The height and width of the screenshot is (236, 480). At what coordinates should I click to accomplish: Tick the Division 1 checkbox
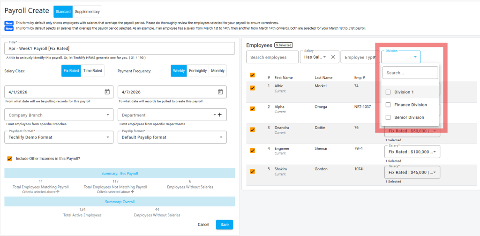click(388, 92)
